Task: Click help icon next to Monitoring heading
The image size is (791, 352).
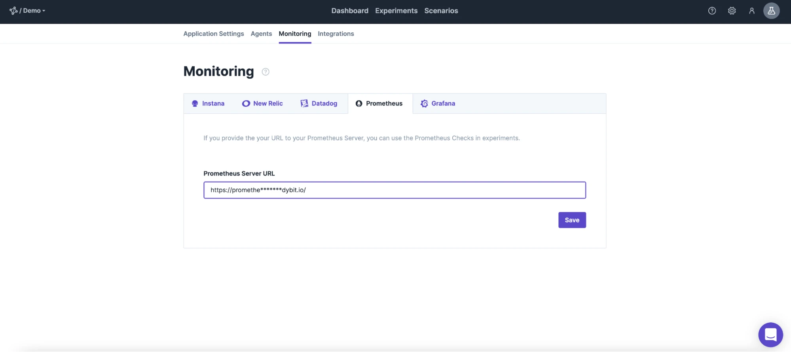Action: point(266,72)
